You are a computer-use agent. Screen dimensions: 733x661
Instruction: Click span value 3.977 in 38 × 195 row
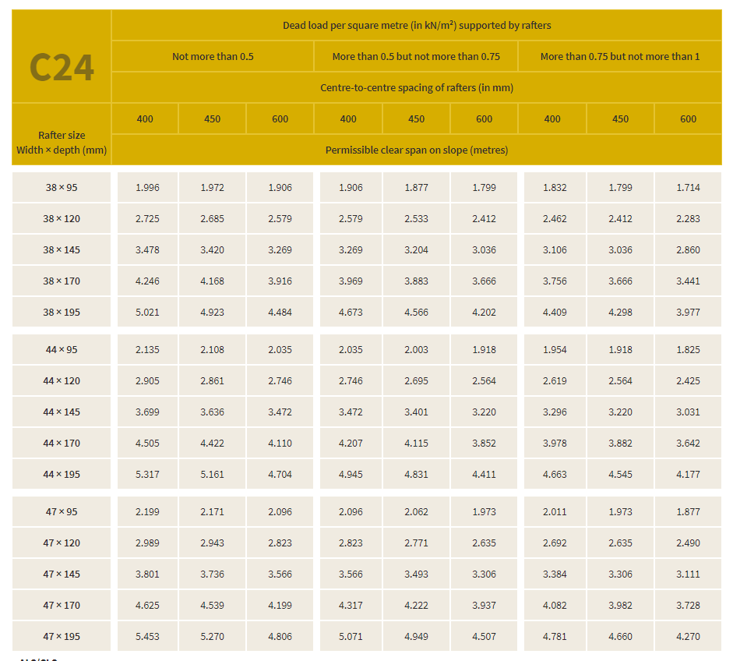tap(688, 312)
